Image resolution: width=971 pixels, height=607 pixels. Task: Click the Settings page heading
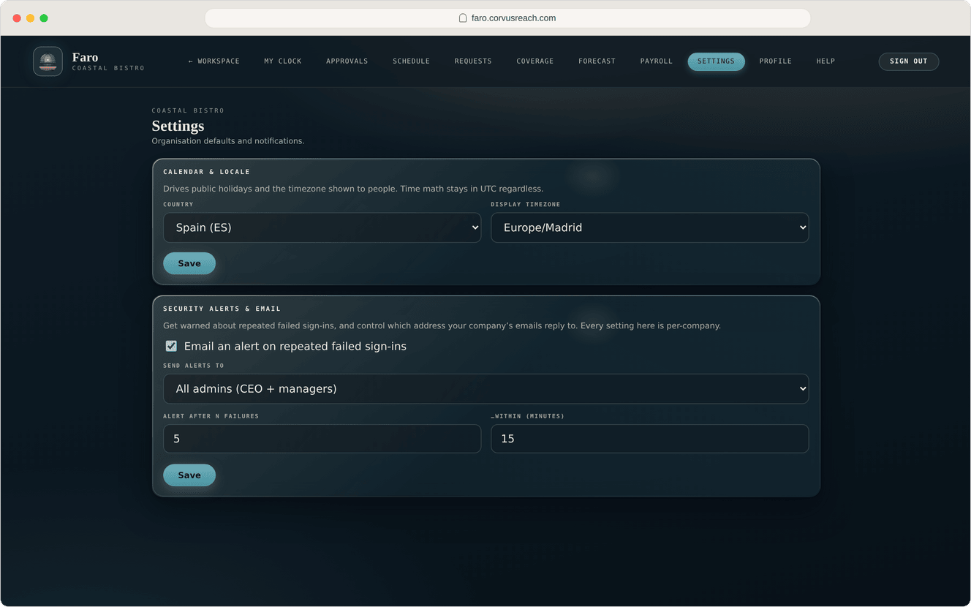pos(178,126)
